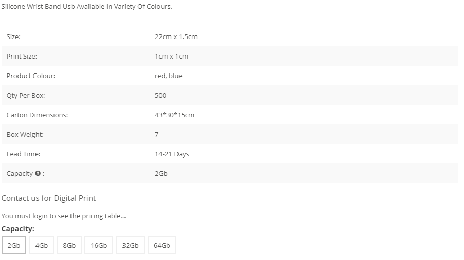Select the 2Gb capacity option

pos(14,245)
